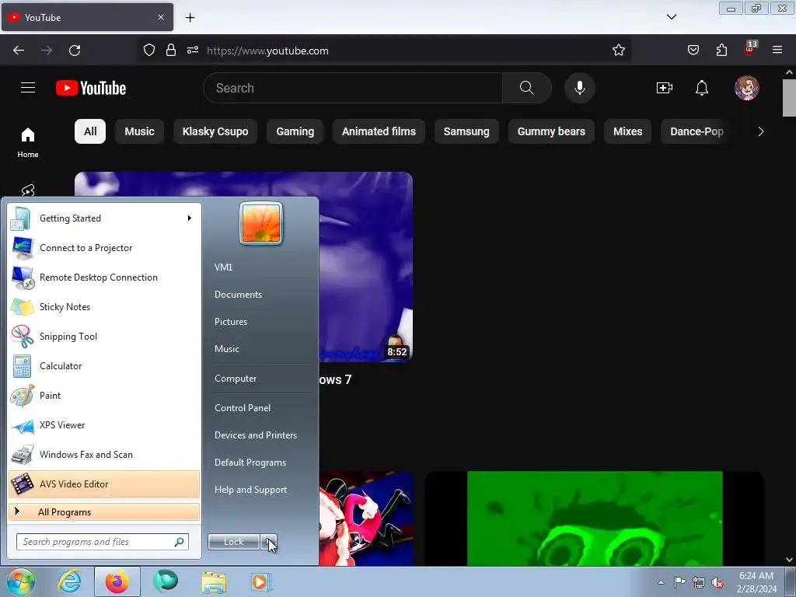
Task: Open Computer from Start menu
Action: [x=236, y=379]
